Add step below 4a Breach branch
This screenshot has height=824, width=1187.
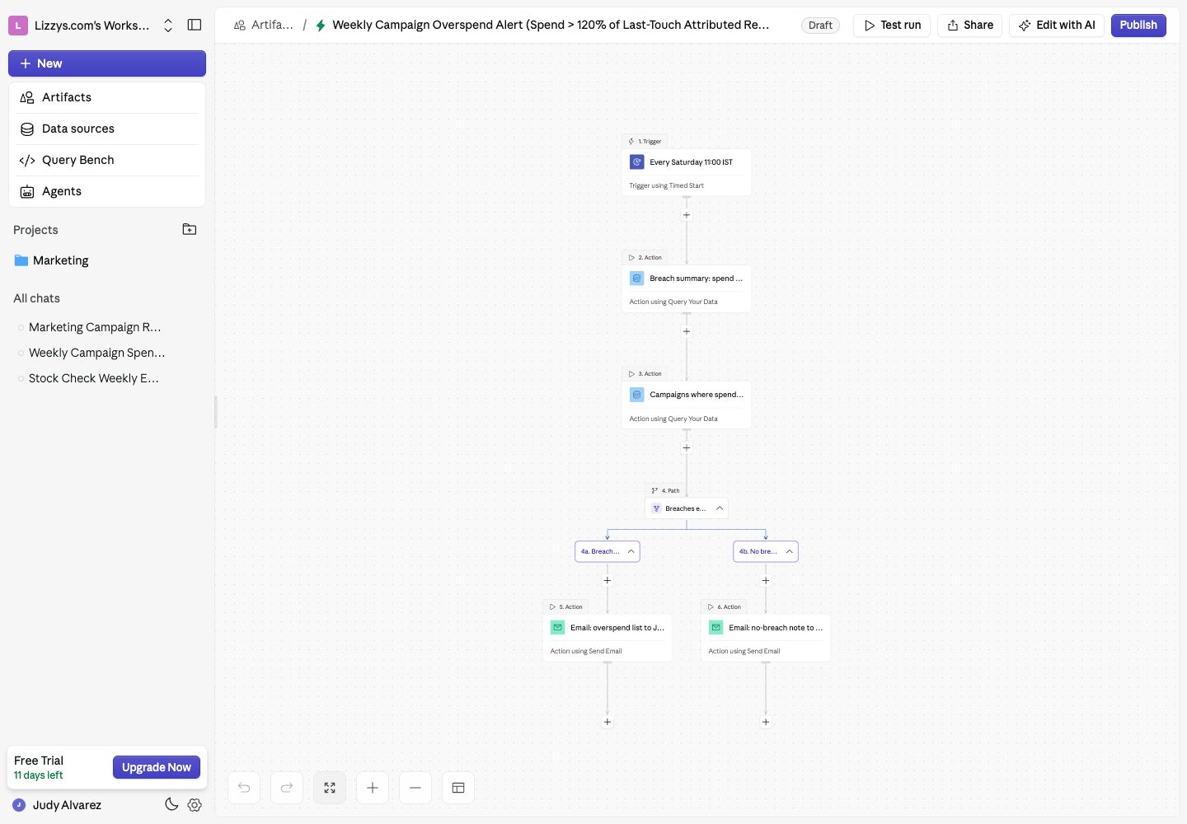[x=608, y=580]
